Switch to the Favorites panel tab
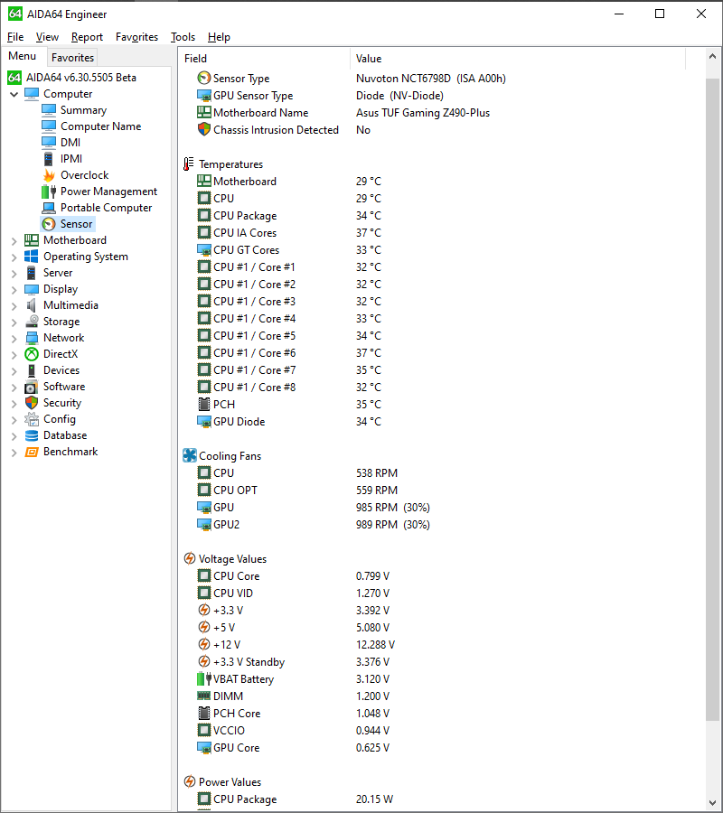 [72, 58]
